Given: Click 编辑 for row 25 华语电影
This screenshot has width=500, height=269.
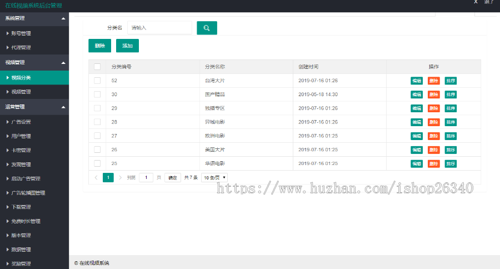Looking at the screenshot, I should click(417, 164).
